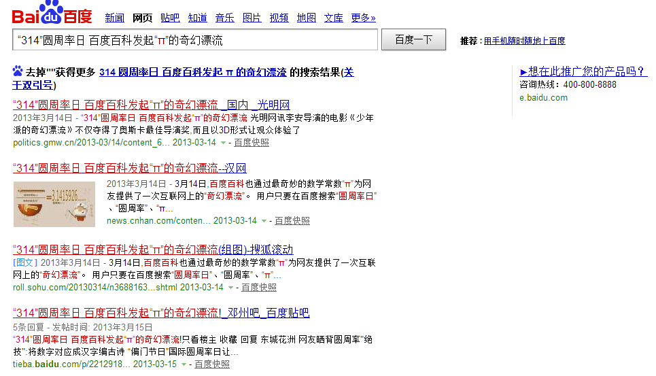Open the 用手机随时随地上百度 recommendation link

[x=525, y=41]
